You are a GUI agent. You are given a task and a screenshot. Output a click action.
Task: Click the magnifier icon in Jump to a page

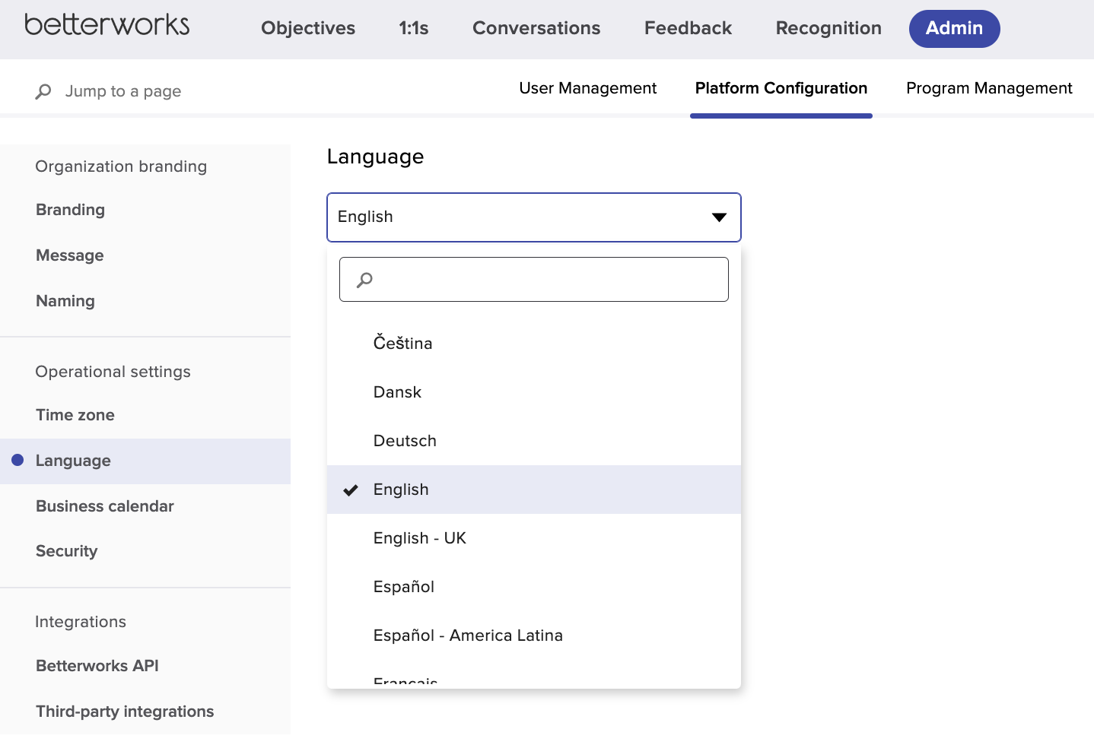coord(43,91)
